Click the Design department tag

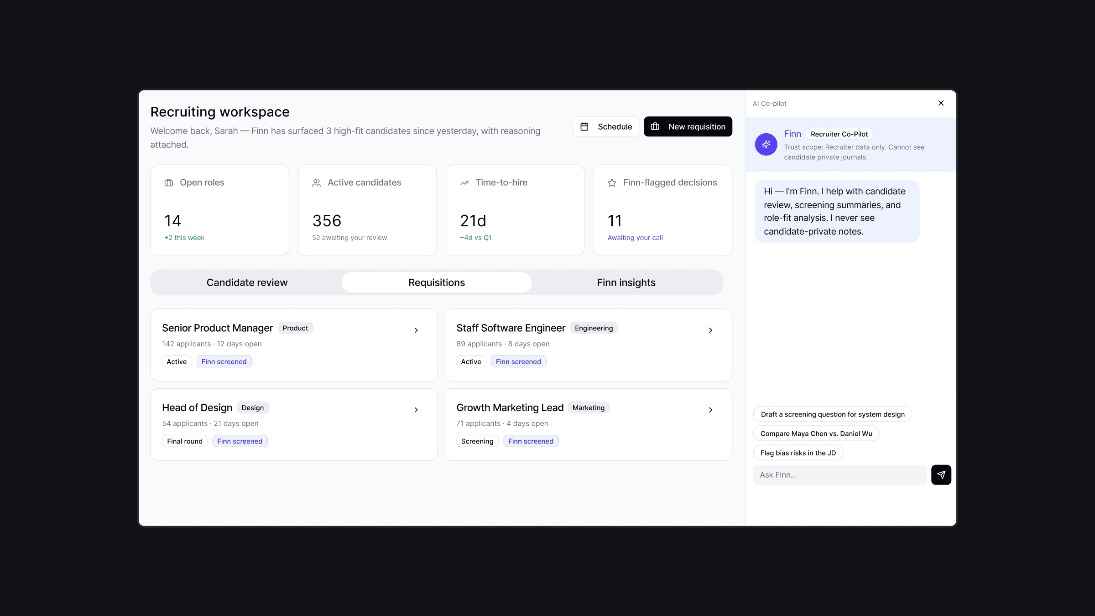(253, 407)
